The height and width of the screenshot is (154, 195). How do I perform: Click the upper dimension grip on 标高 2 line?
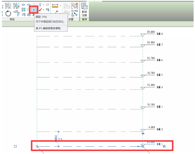tap(59, 132)
